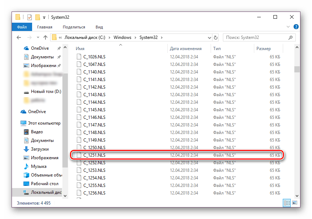The image size is (312, 219).
Task: Open the Explorer help question mark
Action: coord(296,27)
